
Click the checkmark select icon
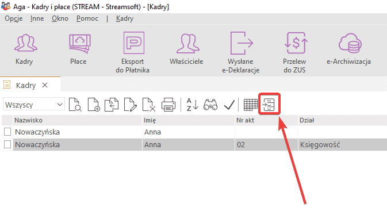[x=229, y=105]
